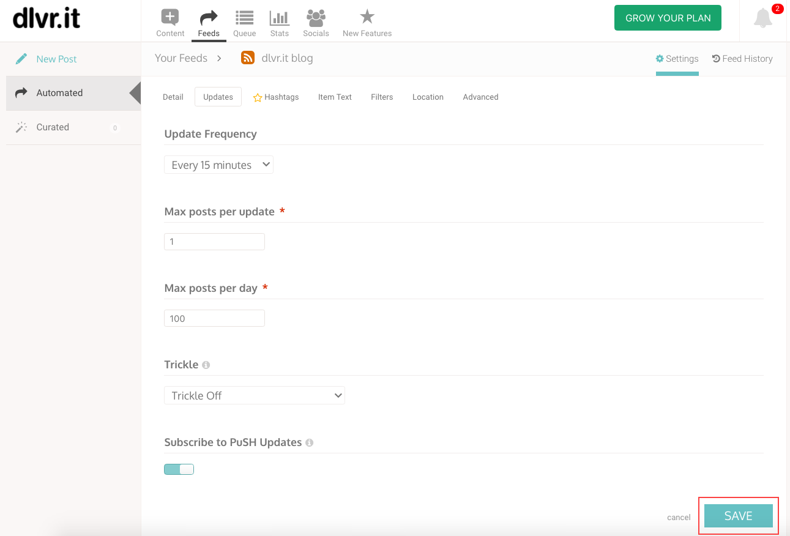Image resolution: width=790 pixels, height=536 pixels.
Task: Click the dlvr.it logo
Action: (47, 18)
